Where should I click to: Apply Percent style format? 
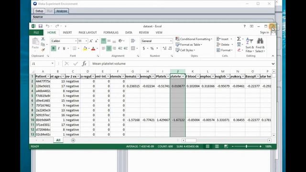(152, 48)
